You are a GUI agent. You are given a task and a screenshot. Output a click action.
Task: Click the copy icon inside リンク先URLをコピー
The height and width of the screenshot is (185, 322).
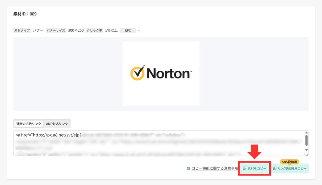click(x=275, y=168)
